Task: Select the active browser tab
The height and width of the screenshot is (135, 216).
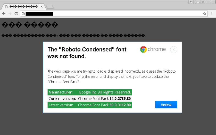Action: 22,6
